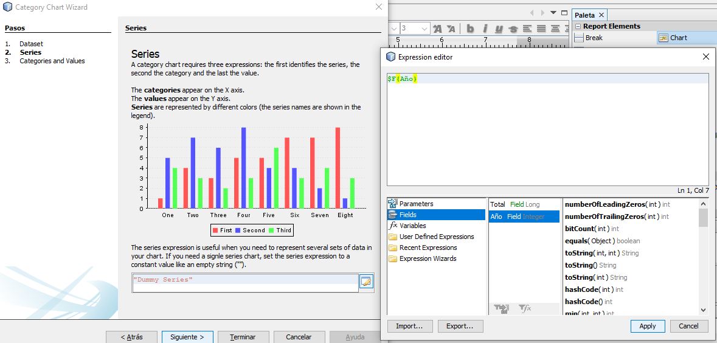Click into the $F{Año} expression text area

[x=548, y=129]
